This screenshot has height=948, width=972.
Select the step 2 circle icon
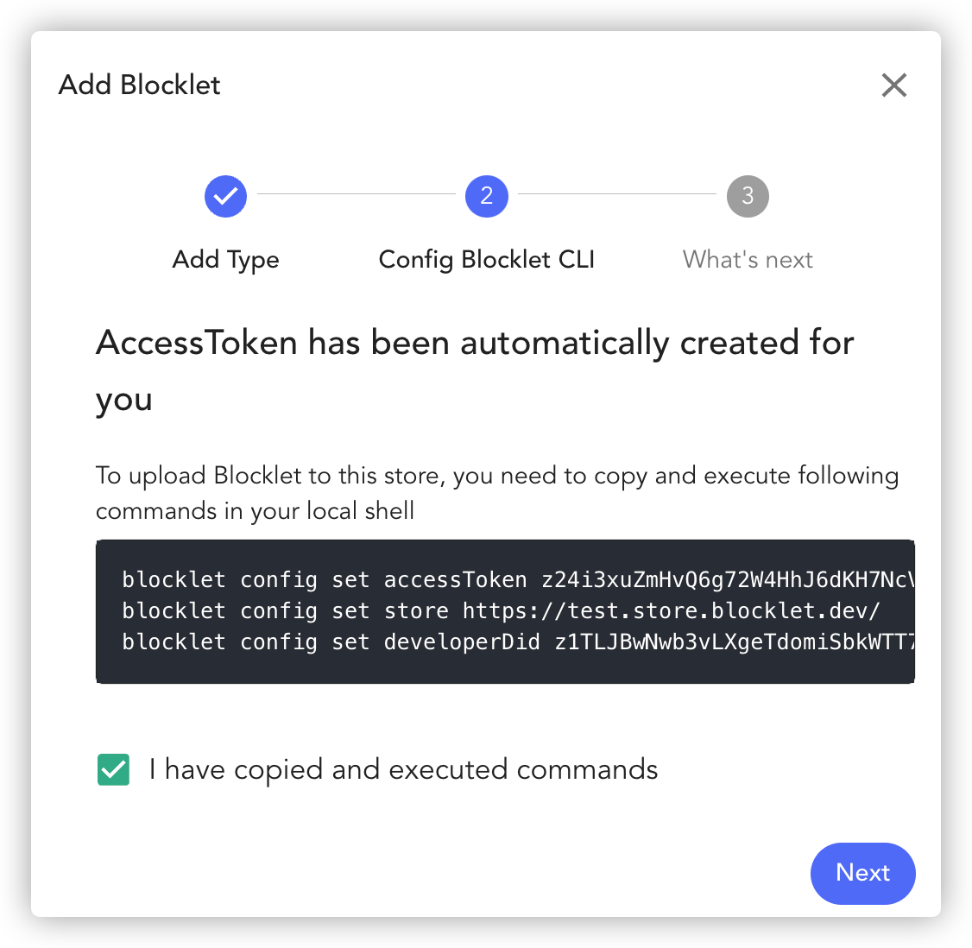487,196
